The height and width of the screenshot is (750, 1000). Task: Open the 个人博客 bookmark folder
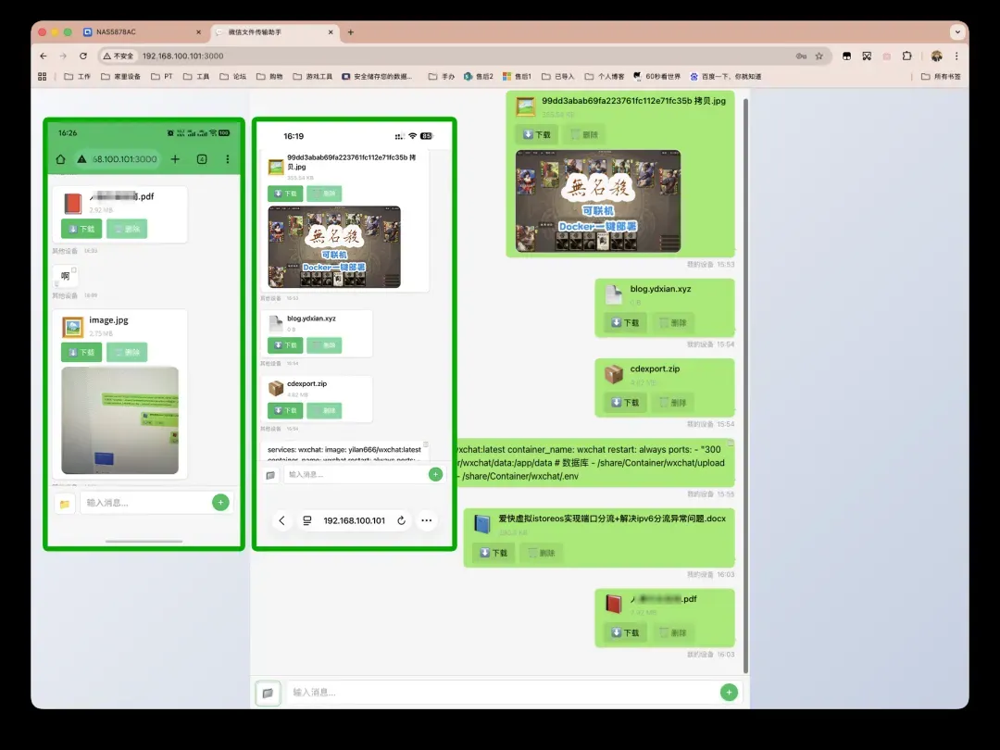pos(605,77)
